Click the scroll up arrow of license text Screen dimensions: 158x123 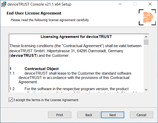(146, 37)
